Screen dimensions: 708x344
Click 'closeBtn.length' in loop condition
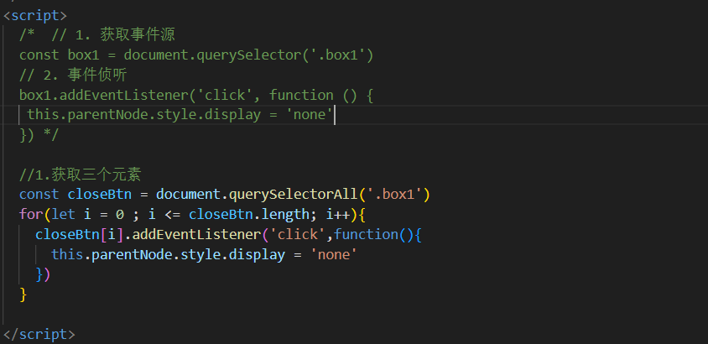point(249,214)
